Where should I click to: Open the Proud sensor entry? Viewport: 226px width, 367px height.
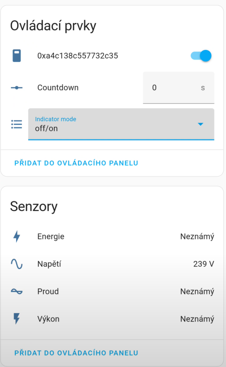48,291
